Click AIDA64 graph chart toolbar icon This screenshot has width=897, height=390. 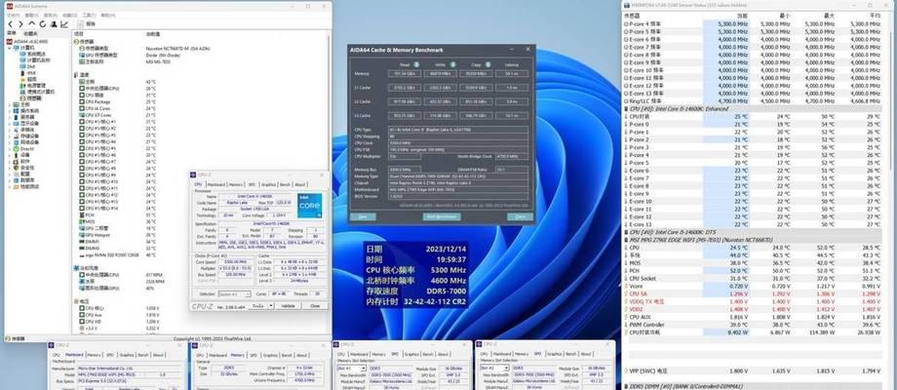tap(64, 24)
